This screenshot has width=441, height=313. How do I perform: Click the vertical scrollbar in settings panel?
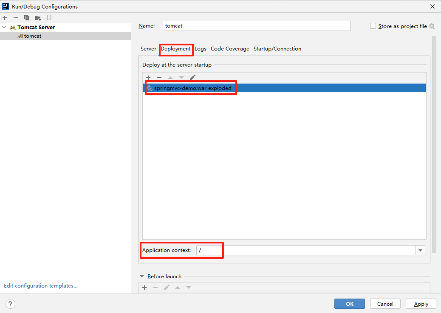[x=434, y=145]
